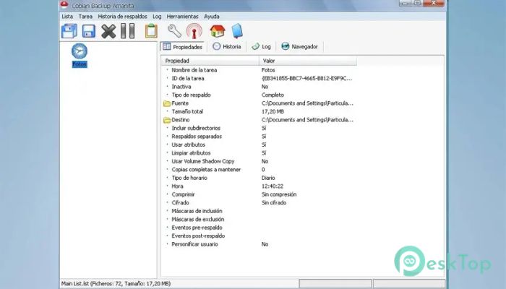The height and width of the screenshot is (289, 506).
Task: Select the Usar atributos row
Action: click(x=259, y=144)
